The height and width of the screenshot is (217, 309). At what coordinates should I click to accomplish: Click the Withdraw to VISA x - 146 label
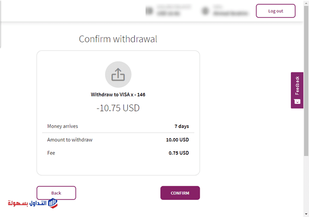118,95
